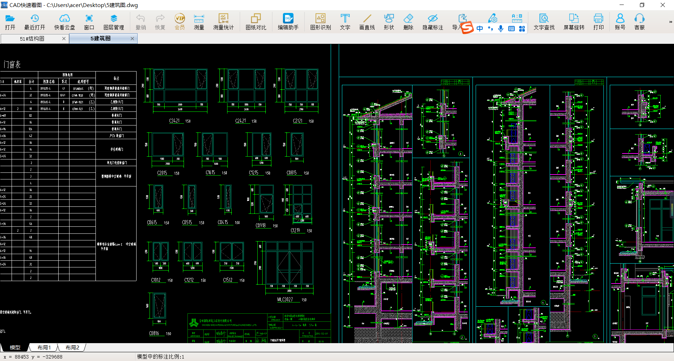The image size is (674, 361).
Task: Open the 形状 shapes tool
Action: pyautogui.click(x=389, y=22)
